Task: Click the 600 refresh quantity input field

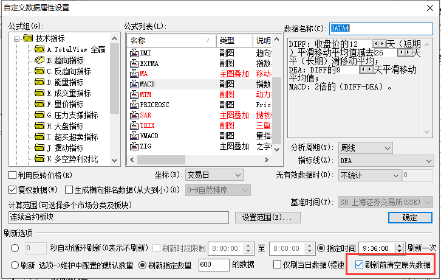Action: click(214, 265)
